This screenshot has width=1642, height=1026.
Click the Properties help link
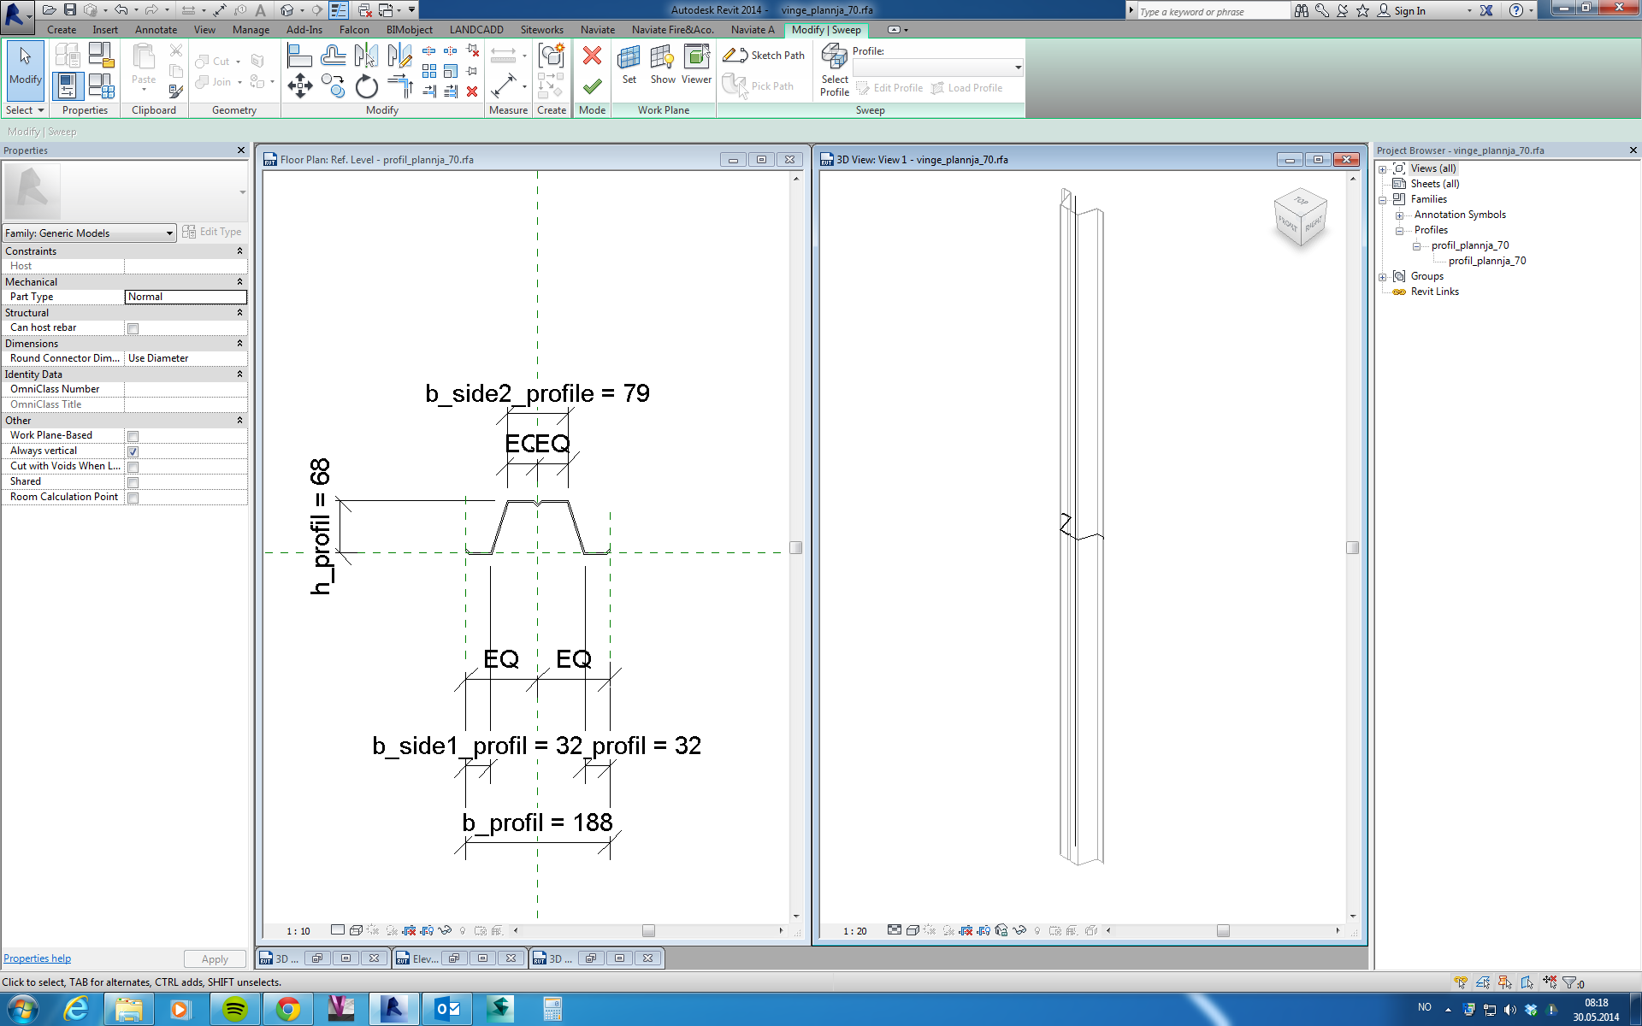point(37,958)
